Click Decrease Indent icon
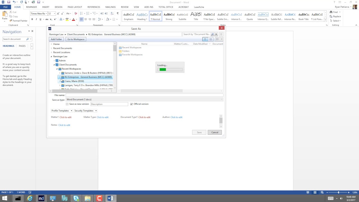Viewport: 359px width, 202px height. (x=102, y=13)
